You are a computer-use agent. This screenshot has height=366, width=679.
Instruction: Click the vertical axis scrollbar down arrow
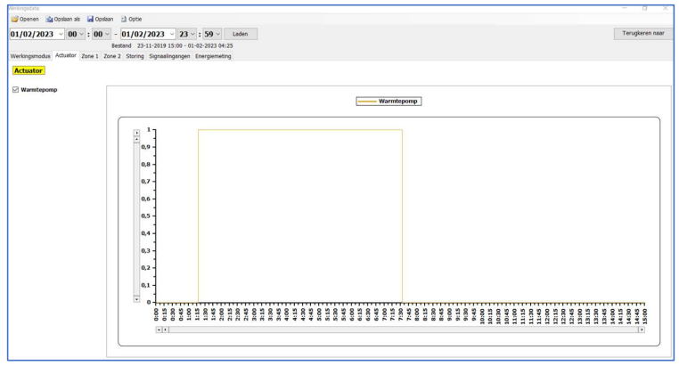click(x=136, y=298)
